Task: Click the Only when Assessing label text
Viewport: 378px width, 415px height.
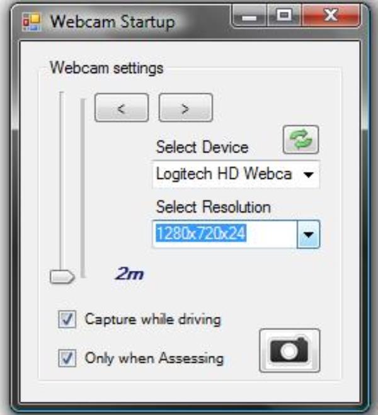Action: [154, 358]
